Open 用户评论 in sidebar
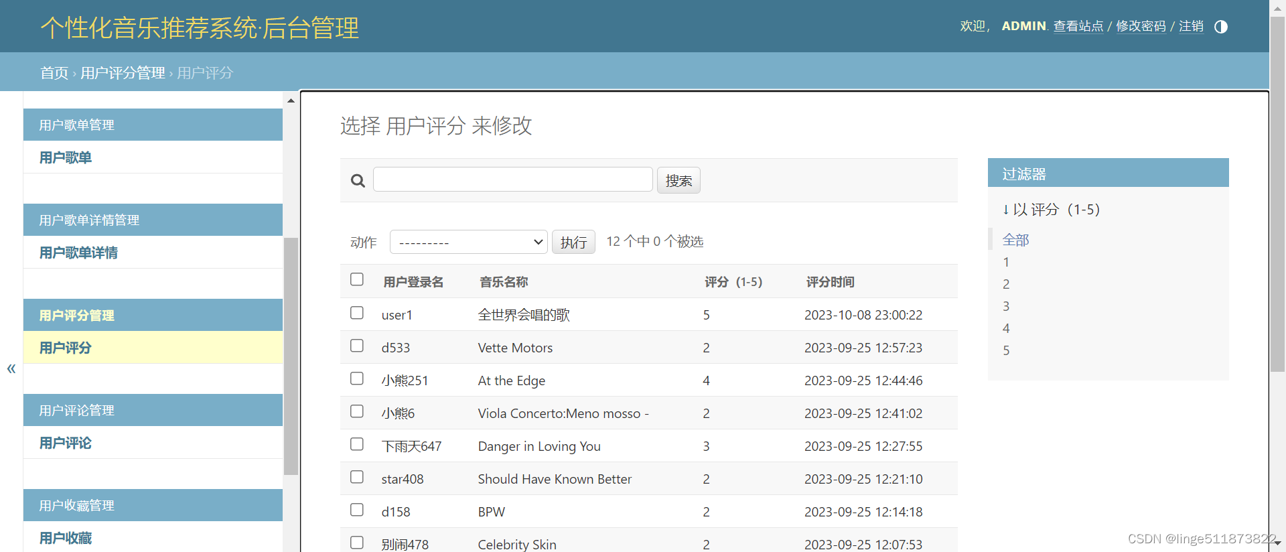The width and height of the screenshot is (1286, 552). 65,443
